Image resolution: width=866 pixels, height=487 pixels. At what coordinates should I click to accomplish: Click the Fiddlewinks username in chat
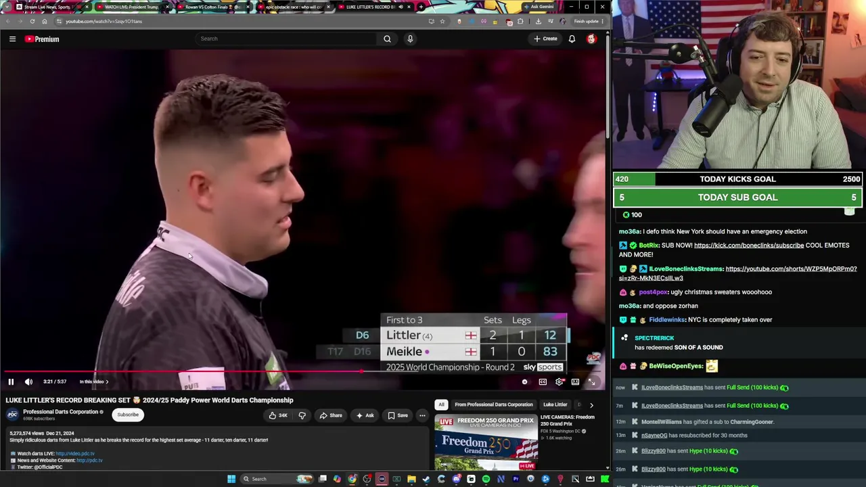point(666,320)
